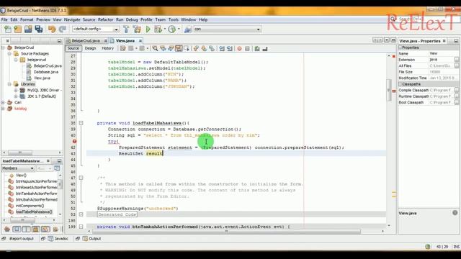
Task: Collapse the Libraries node
Action: click(9, 84)
